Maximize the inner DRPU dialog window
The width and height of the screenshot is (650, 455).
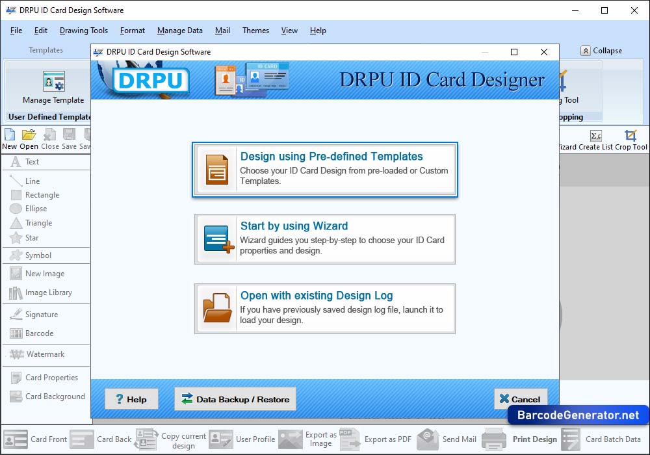(514, 52)
